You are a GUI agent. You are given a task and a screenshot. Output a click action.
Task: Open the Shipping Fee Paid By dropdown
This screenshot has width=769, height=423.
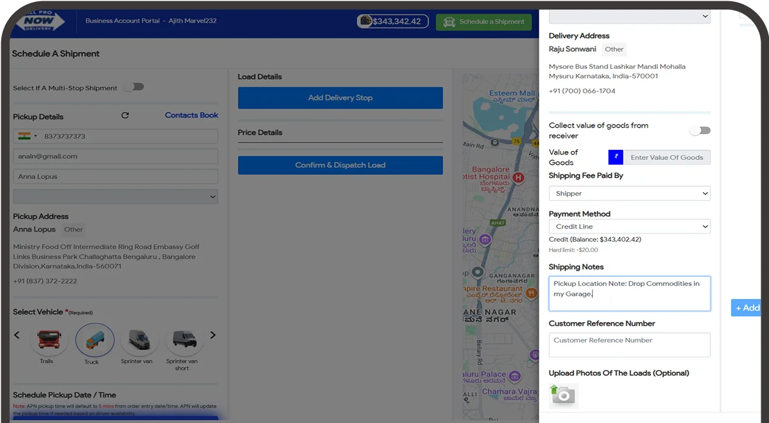tap(629, 193)
